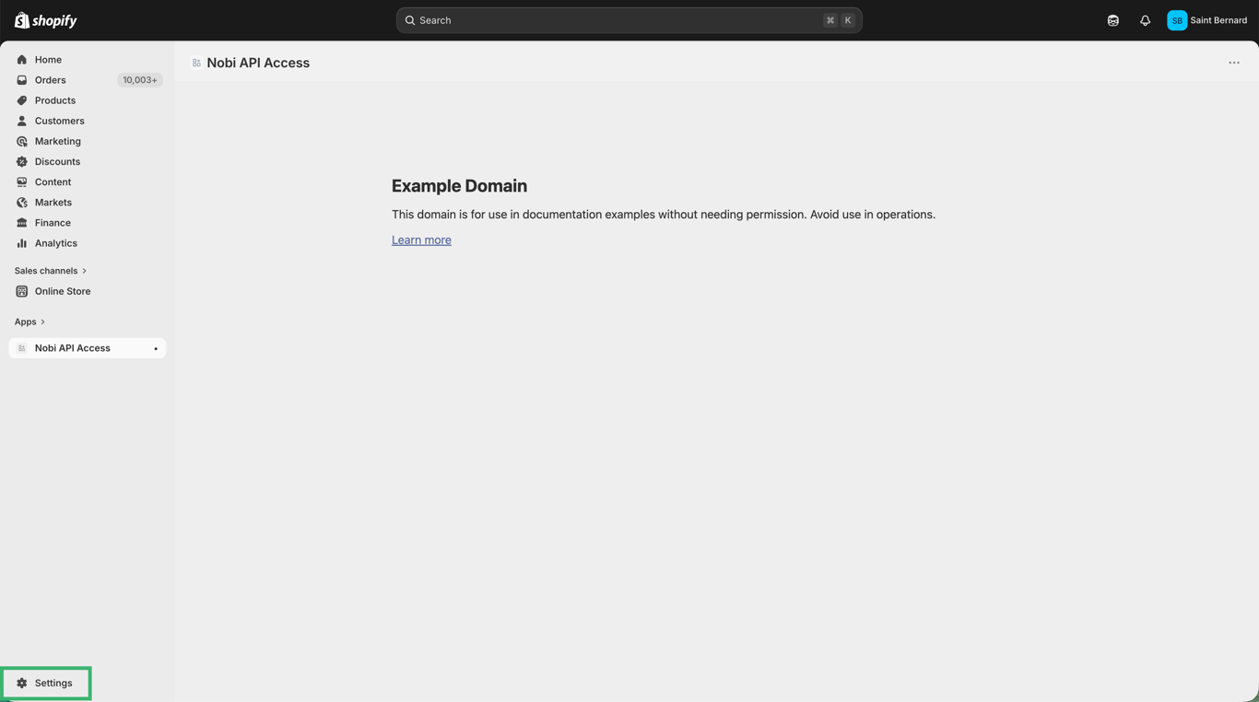The height and width of the screenshot is (702, 1259).
Task: Click the Markets globe icon
Action: pos(22,203)
